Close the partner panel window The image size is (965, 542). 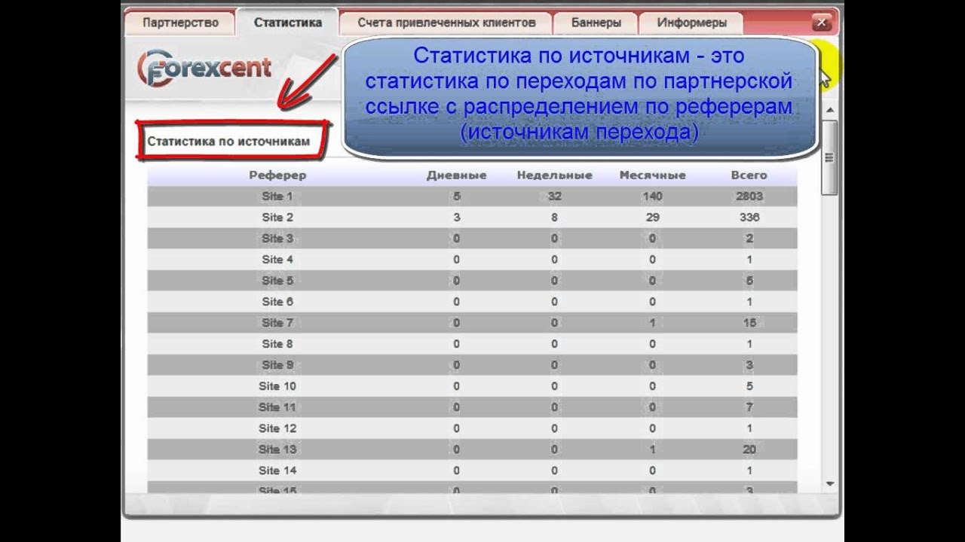click(x=823, y=23)
